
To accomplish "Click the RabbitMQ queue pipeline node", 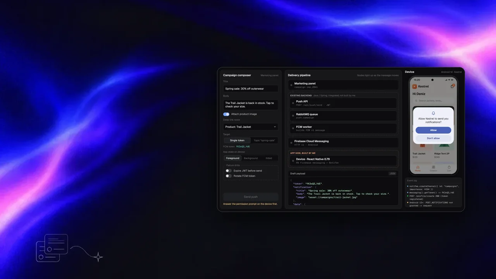I will coord(343,116).
